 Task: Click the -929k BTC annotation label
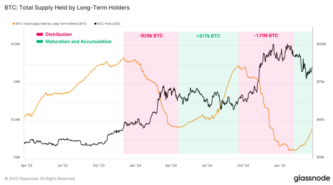click(151, 36)
